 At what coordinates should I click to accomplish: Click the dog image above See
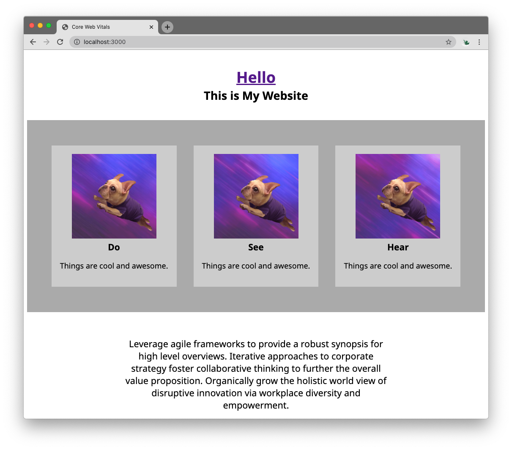256,196
